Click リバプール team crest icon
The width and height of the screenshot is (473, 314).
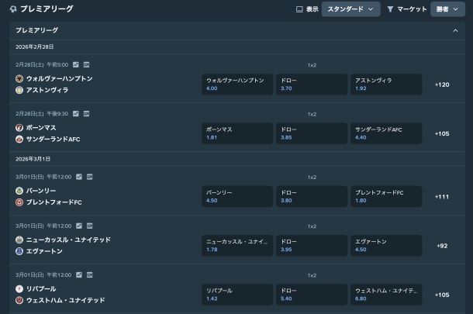(19, 289)
